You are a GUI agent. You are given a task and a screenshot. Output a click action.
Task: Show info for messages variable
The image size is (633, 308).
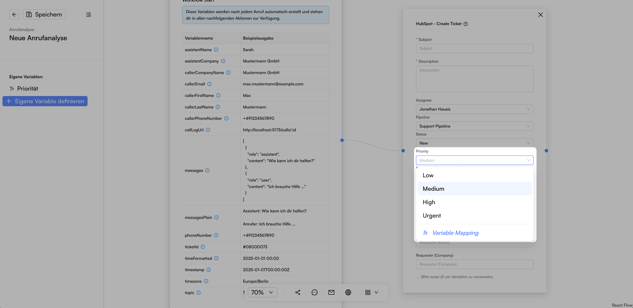(207, 171)
